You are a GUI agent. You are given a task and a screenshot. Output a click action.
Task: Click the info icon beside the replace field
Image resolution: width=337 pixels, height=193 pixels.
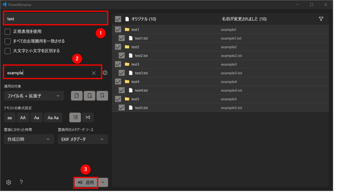coord(105,72)
